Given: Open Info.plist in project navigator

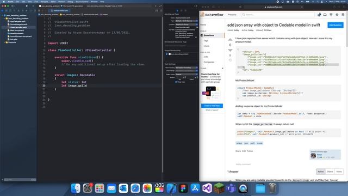Looking at the screenshot, I should (14, 40).
